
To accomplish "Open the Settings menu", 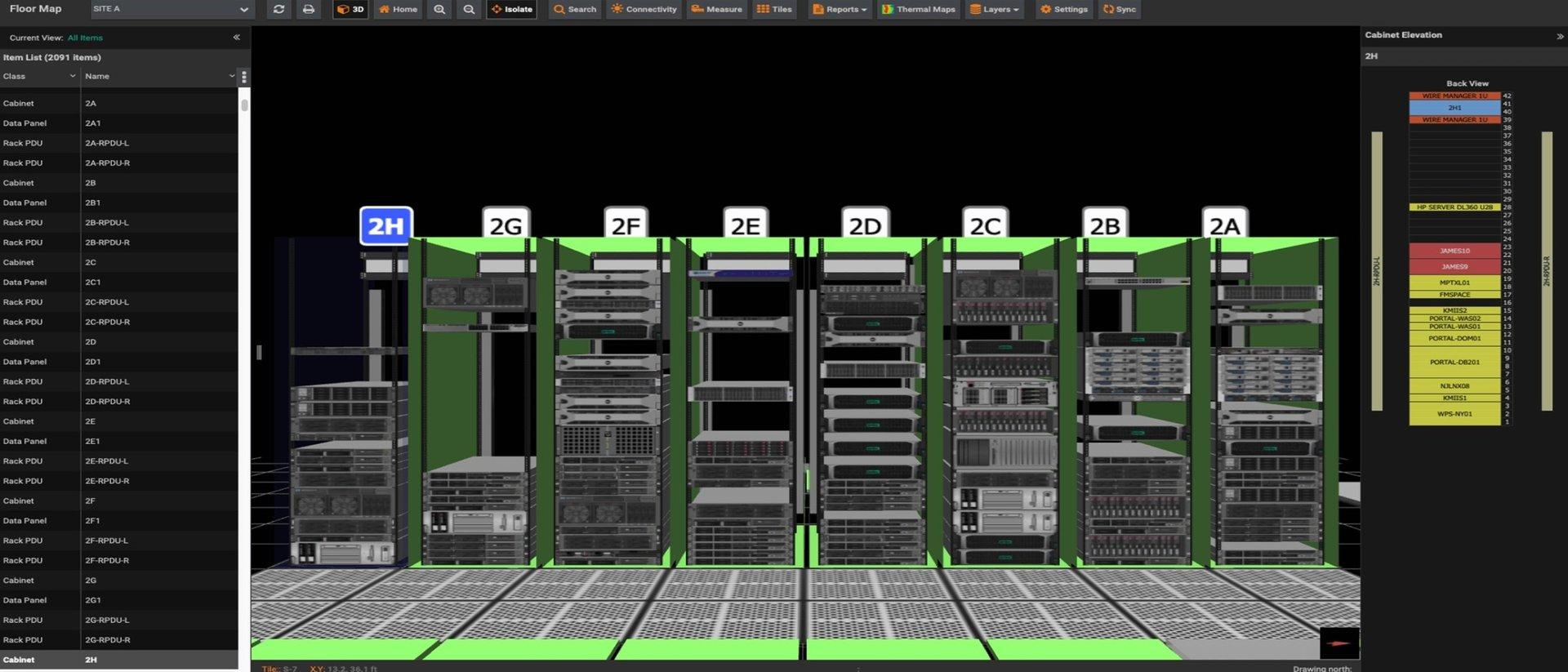I will 1063,10.
